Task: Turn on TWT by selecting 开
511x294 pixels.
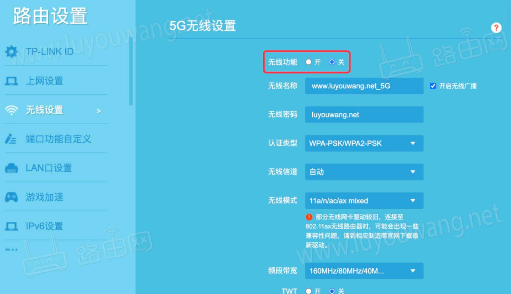Action: pyautogui.click(x=309, y=291)
